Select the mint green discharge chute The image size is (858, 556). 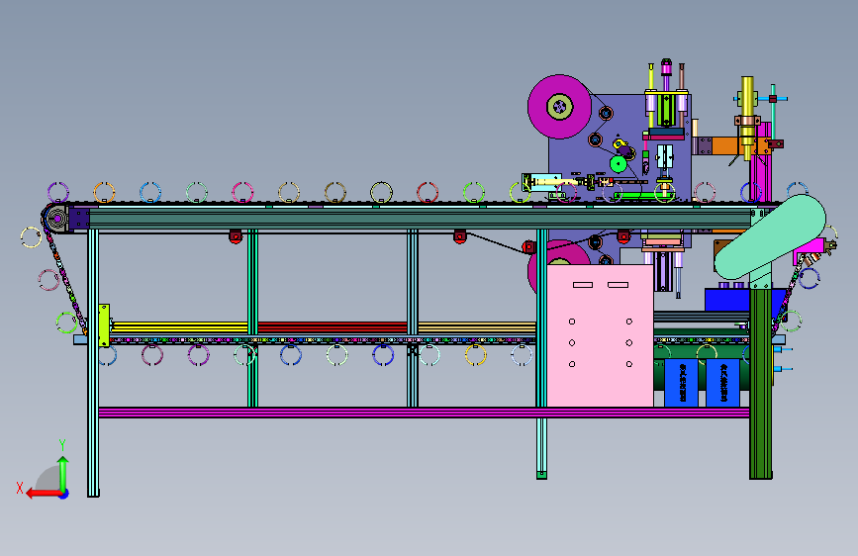click(770, 237)
